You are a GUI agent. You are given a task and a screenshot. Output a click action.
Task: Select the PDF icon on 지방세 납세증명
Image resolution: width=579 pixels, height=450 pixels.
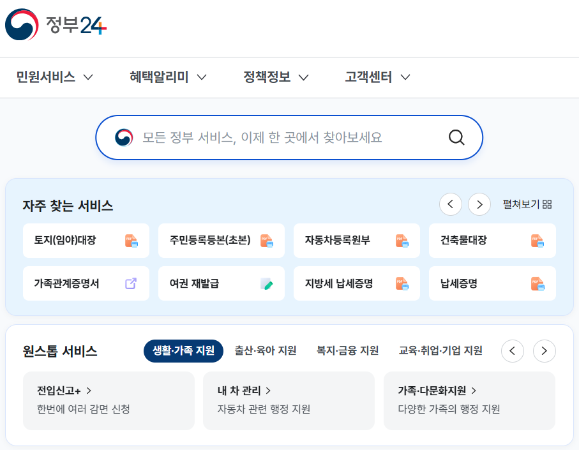tap(402, 283)
